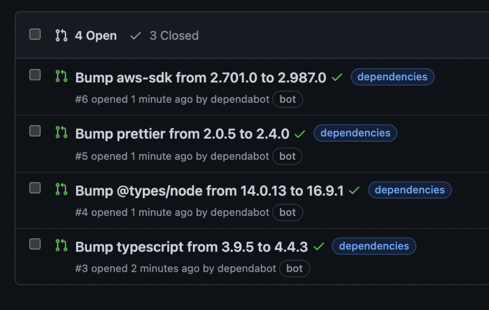Image resolution: width=489 pixels, height=310 pixels.
Task: Click the green check mark on the typescript PR
Action: [319, 246]
